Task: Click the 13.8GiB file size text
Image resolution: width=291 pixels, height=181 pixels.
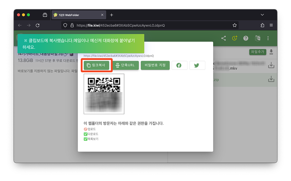Action: coord(26,61)
